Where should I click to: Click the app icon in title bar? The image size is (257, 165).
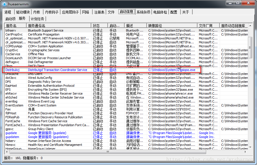point(5,4)
